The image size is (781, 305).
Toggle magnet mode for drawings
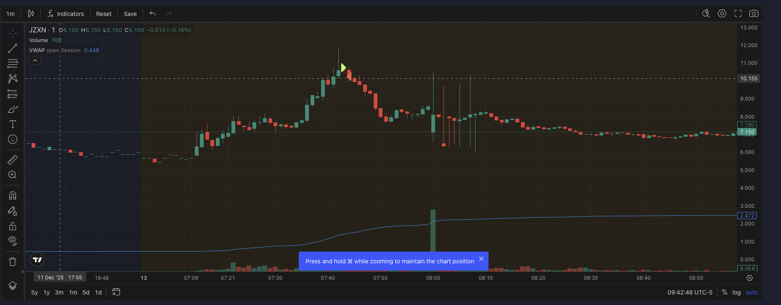point(13,196)
